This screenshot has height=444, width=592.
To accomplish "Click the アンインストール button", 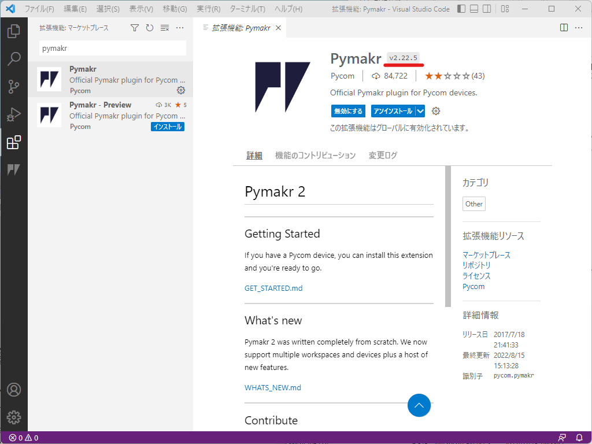I will (x=393, y=111).
